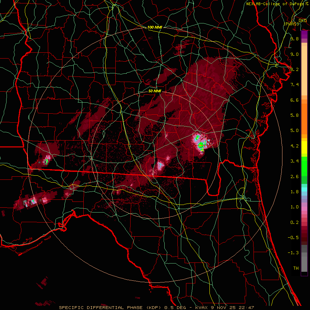Pick the cyan segment of the legend bar
Viewport: 310px width, 310px height.
304,189
